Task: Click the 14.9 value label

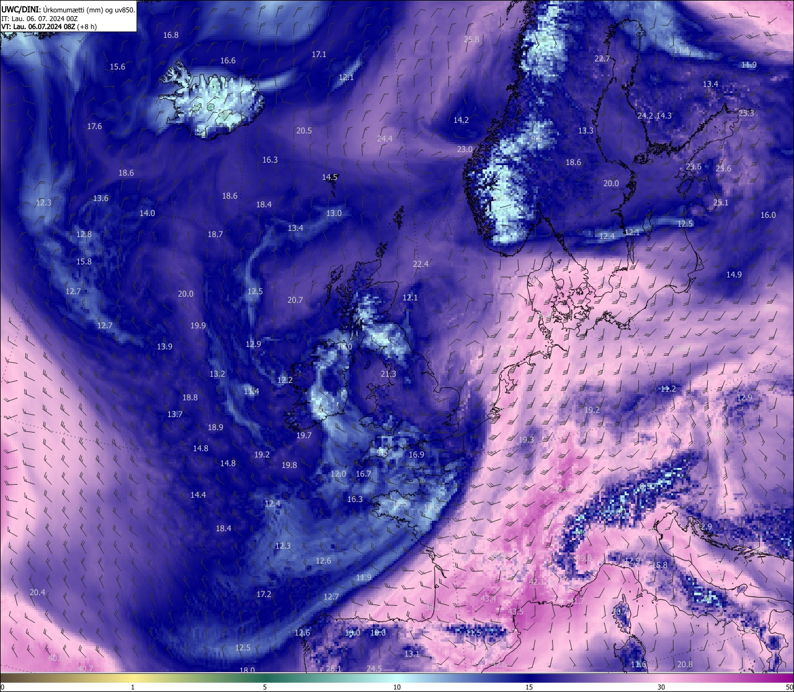Action: [x=734, y=275]
